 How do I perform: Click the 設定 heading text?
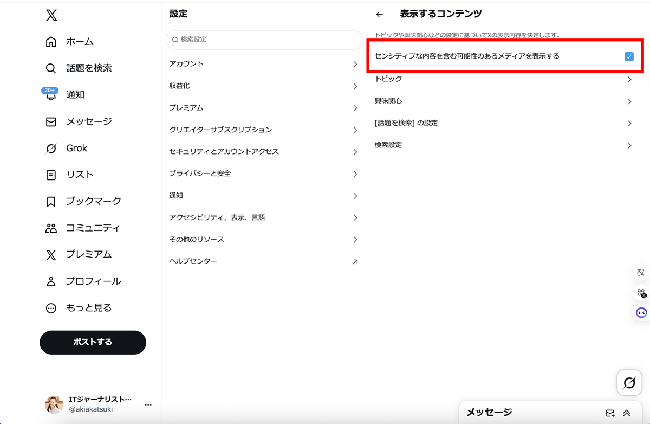[x=178, y=14]
